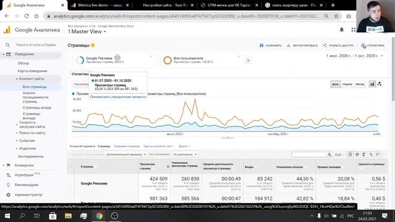Open the date range picker dropdown

pos(355,55)
